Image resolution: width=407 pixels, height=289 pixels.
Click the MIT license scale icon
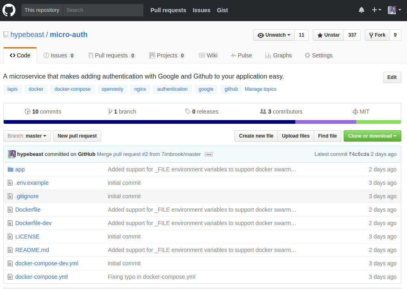[355, 112]
